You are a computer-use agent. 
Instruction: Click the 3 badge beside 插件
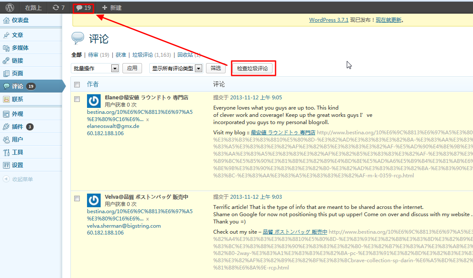click(29, 127)
